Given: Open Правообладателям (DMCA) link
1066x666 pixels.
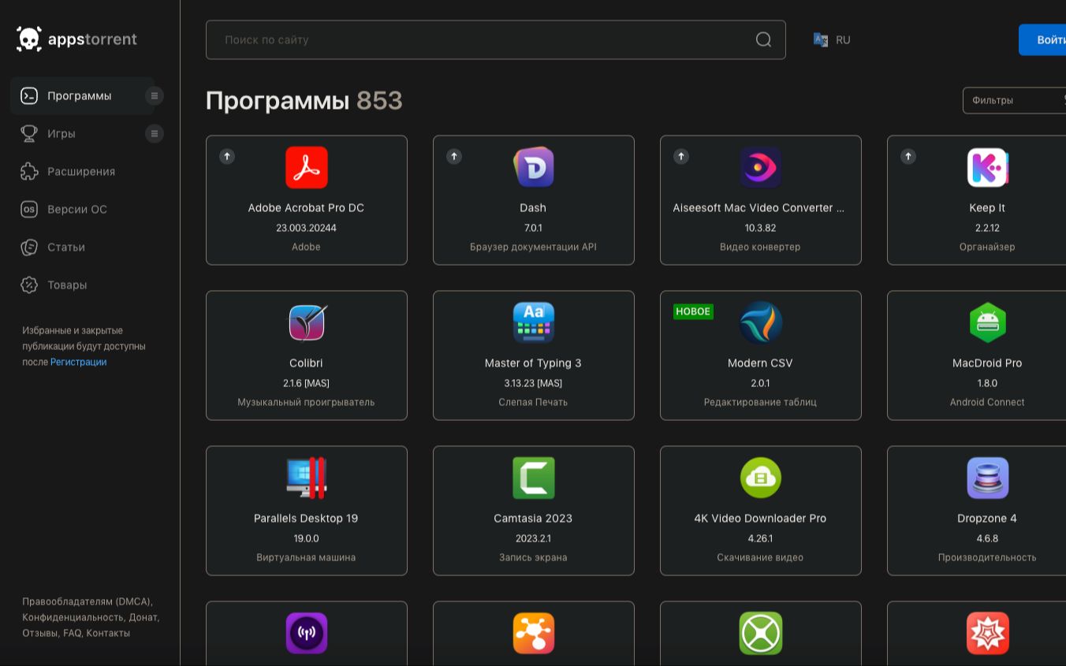Looking at the screenshot, I should coord(86,601).
